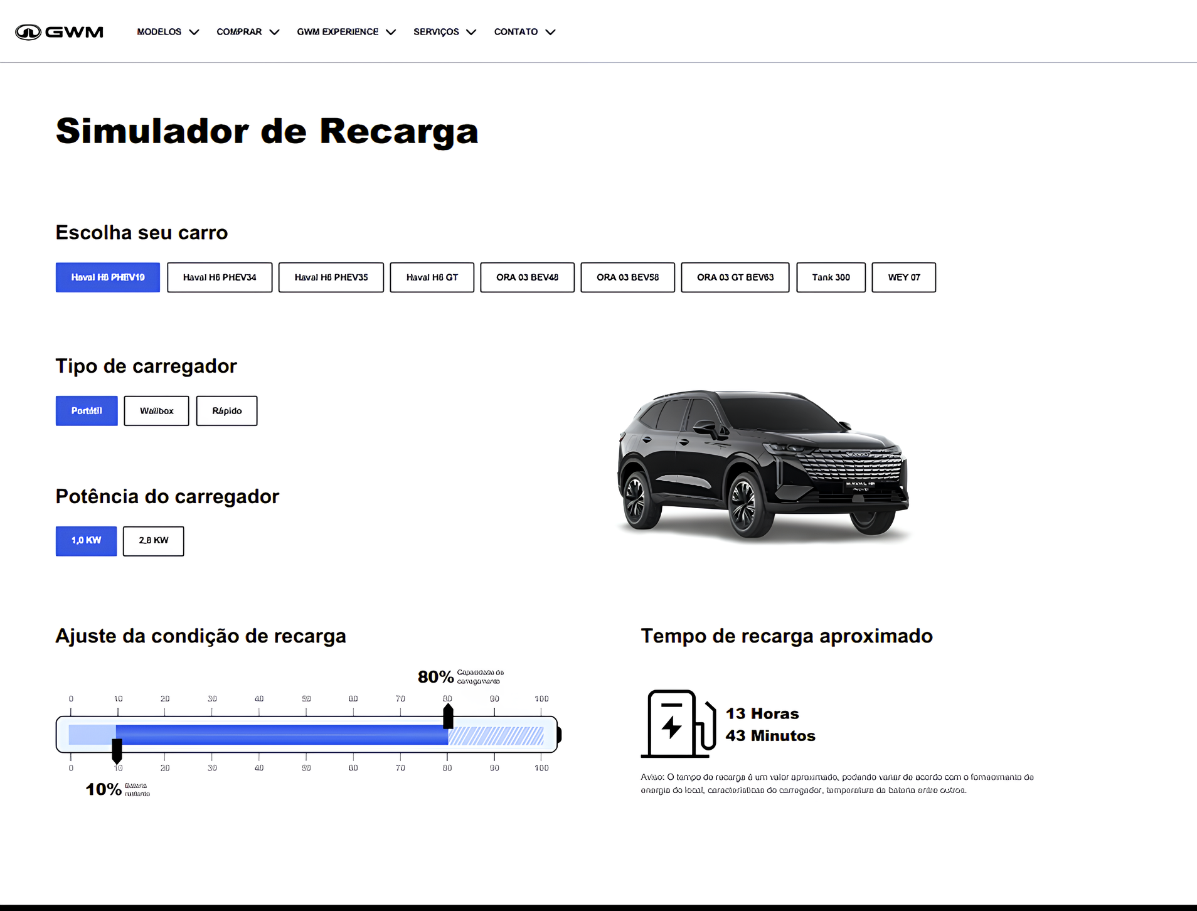Expand GWM Experience navigation menu

[346, 32]
